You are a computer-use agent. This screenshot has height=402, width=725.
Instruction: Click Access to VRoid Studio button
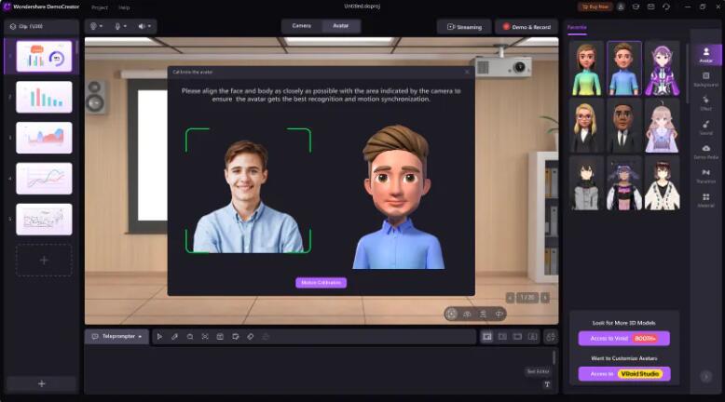pyautogui.click(x=623, y=374)
